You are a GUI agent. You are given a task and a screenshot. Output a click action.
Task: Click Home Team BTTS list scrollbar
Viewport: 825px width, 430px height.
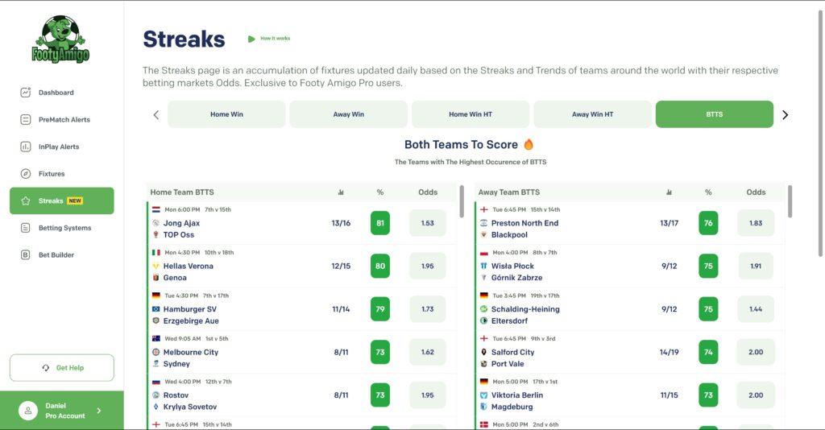(x=462, y=201)
